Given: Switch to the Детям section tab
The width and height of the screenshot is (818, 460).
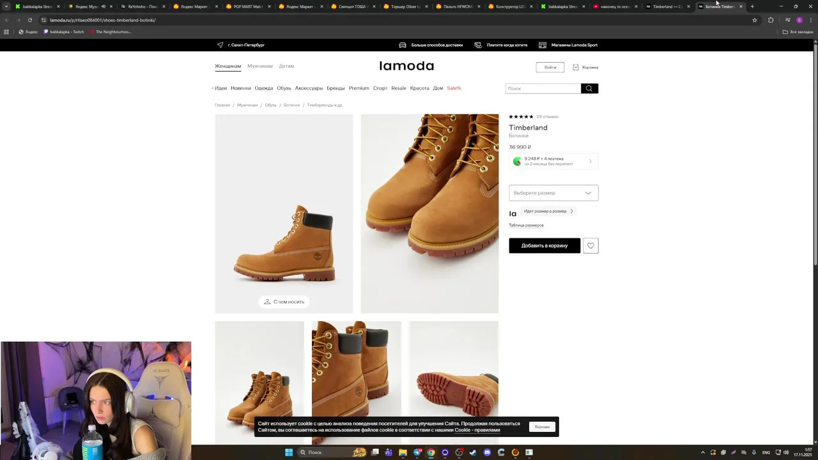Looking at the screenshot, I should coord(286,66).
